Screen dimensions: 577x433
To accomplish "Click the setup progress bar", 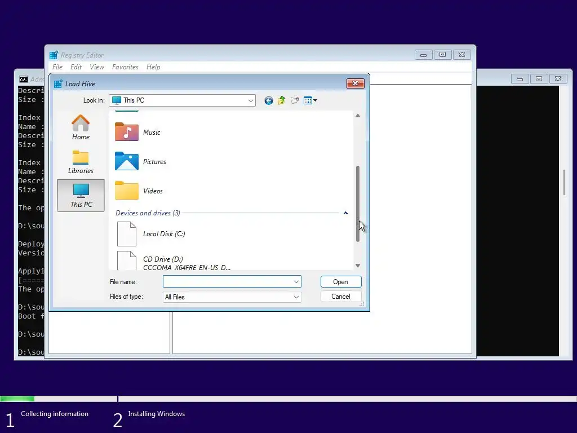I will (x=288, y=399).
